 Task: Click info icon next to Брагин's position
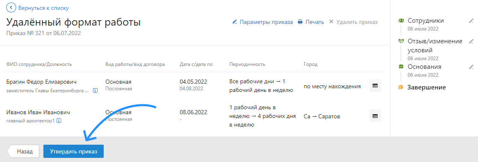tap(95, 90)
